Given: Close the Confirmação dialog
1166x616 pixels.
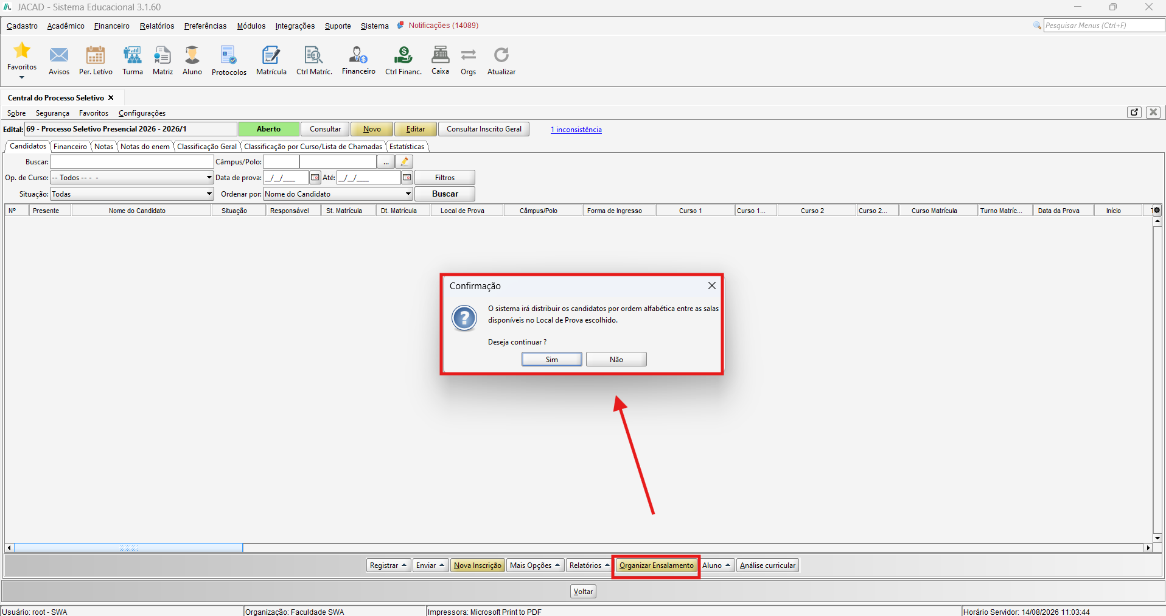Looking at the screenshot, I should (x=711, y=285).
